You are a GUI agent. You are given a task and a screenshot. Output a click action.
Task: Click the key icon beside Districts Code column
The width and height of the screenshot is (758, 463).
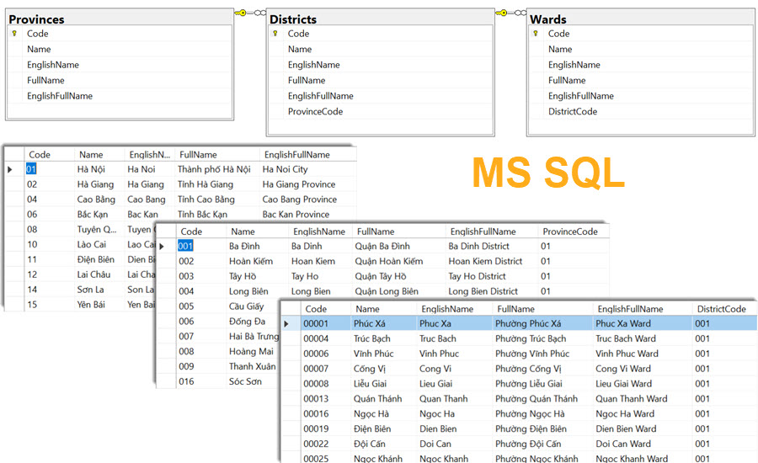point(275,34)
